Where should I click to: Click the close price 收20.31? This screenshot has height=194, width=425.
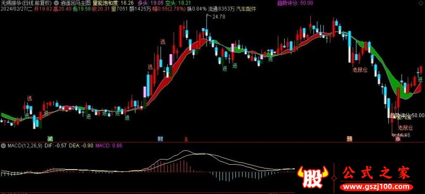pos(101,9)
